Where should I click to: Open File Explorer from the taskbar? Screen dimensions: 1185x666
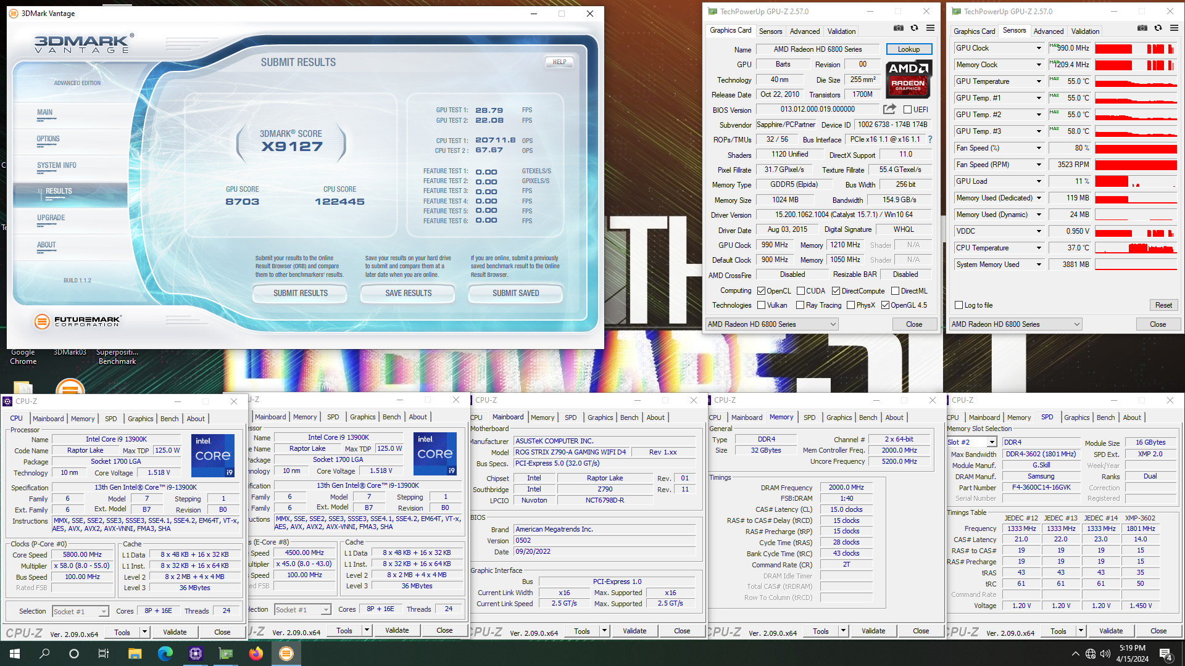135,654
